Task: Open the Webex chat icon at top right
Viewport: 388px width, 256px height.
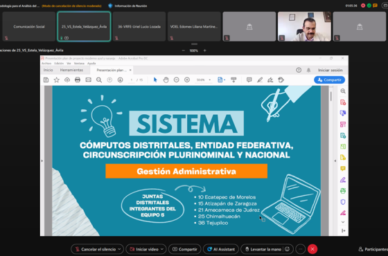Action: click(x=375, y=6)
